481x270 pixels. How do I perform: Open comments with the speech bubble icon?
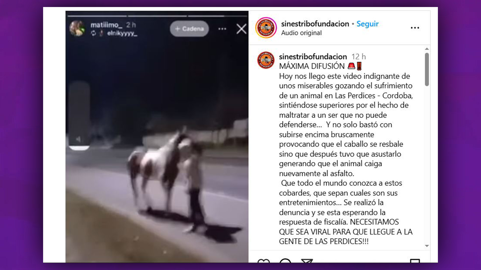285,261
